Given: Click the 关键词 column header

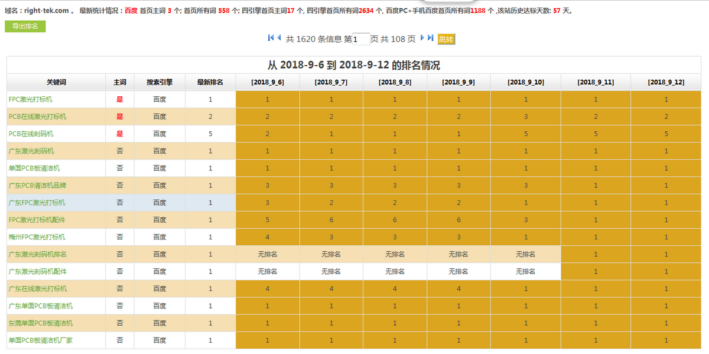Looking at the screenshot, I should (x=57, y=82).
